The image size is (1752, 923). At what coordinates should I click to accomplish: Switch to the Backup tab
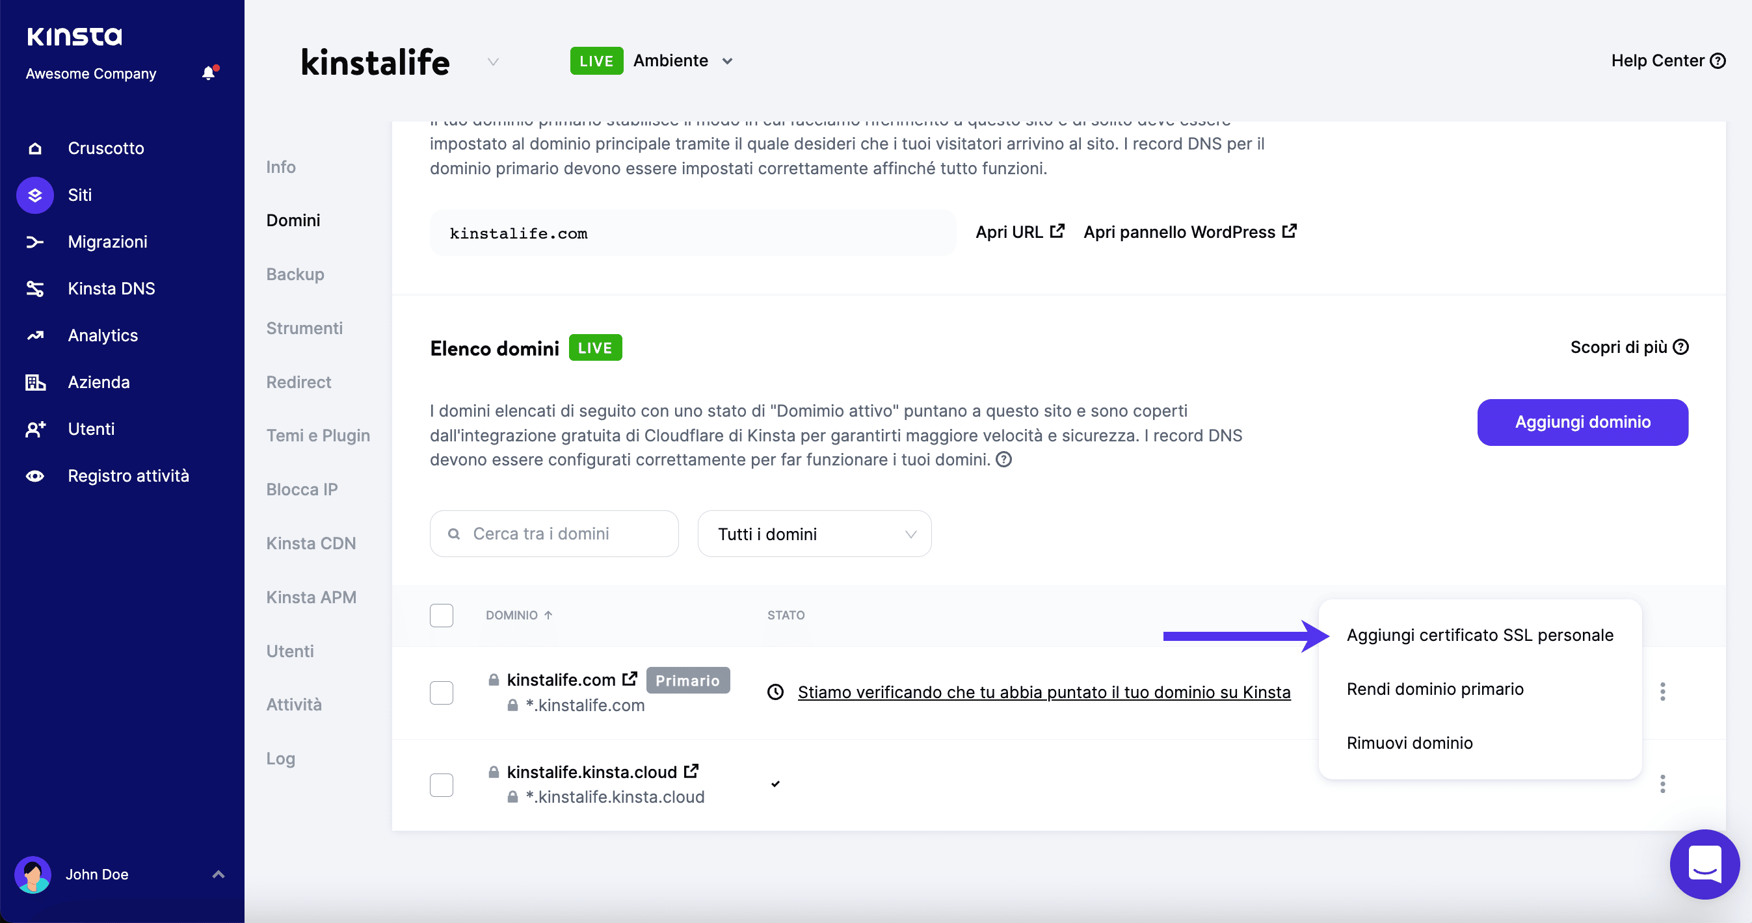tap(295, 274)
